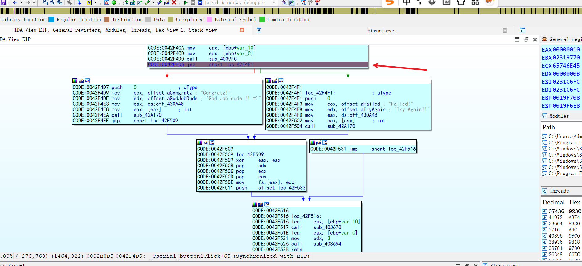Open the 'Local Windows debugger' combo box
This screenshot has width=582, height=266.
pyautogui.click(x=241, y=2)
